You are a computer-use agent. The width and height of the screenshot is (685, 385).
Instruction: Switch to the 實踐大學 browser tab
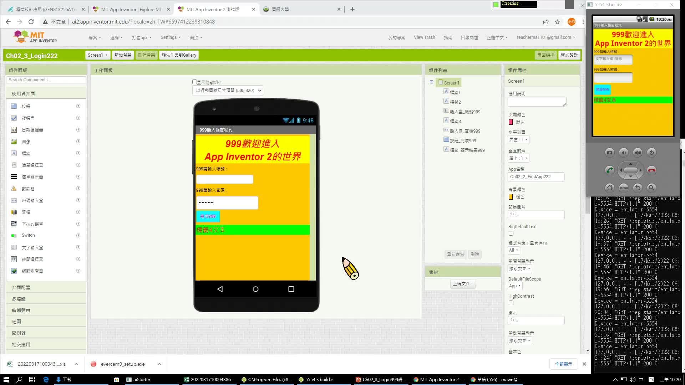301,10
